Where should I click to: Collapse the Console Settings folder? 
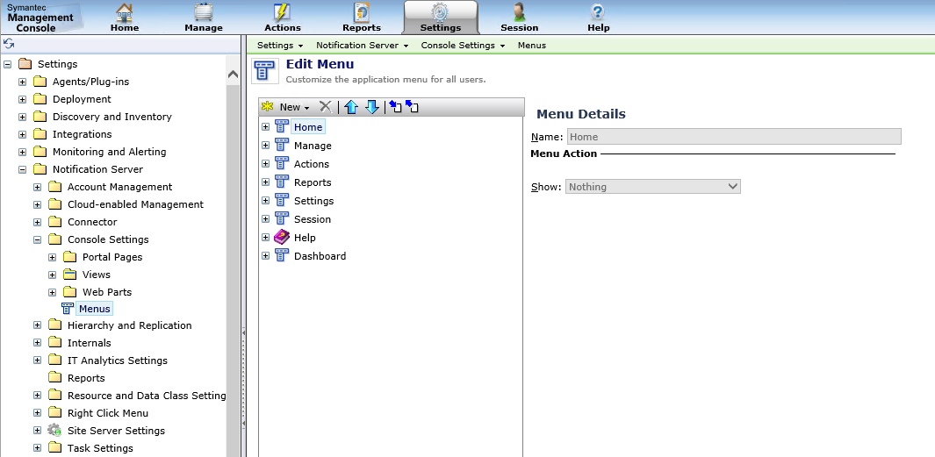37,239
